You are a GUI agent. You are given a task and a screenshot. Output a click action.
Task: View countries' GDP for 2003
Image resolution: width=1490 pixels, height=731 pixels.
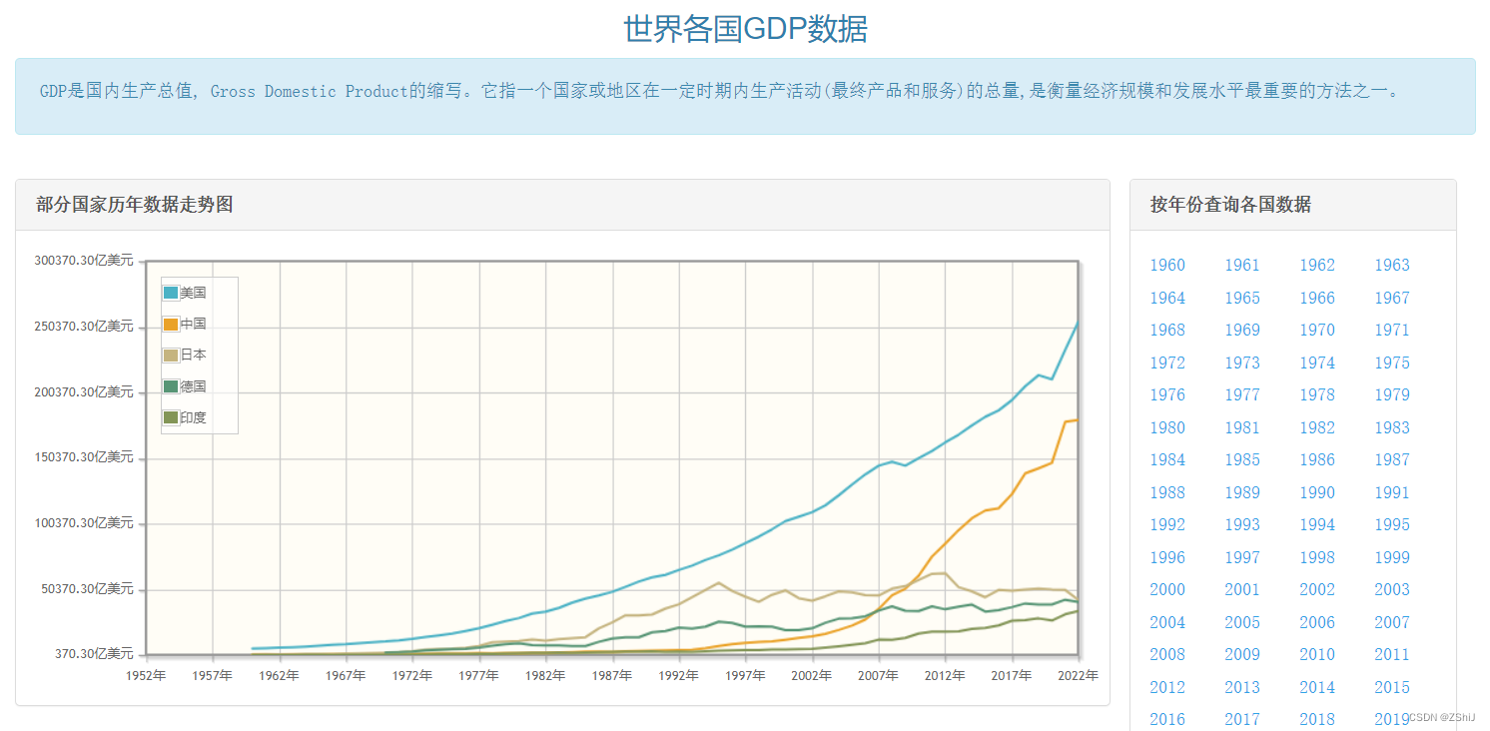[1392, 589]
